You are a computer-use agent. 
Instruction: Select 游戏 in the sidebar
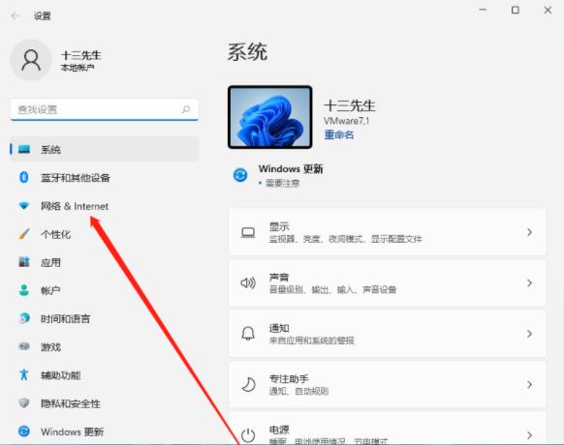coord(105,347)
